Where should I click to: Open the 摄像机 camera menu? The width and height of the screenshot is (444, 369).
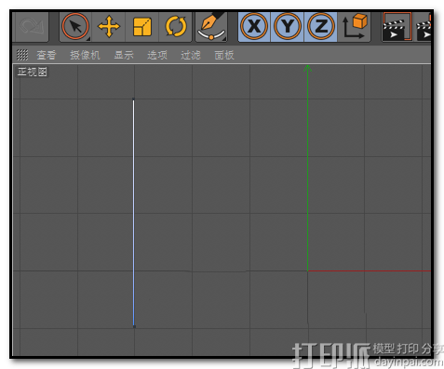(x=85, y=55)
